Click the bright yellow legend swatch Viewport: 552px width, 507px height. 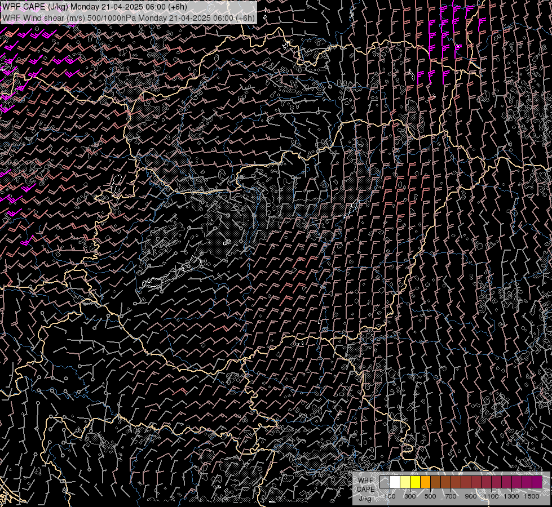416,482
